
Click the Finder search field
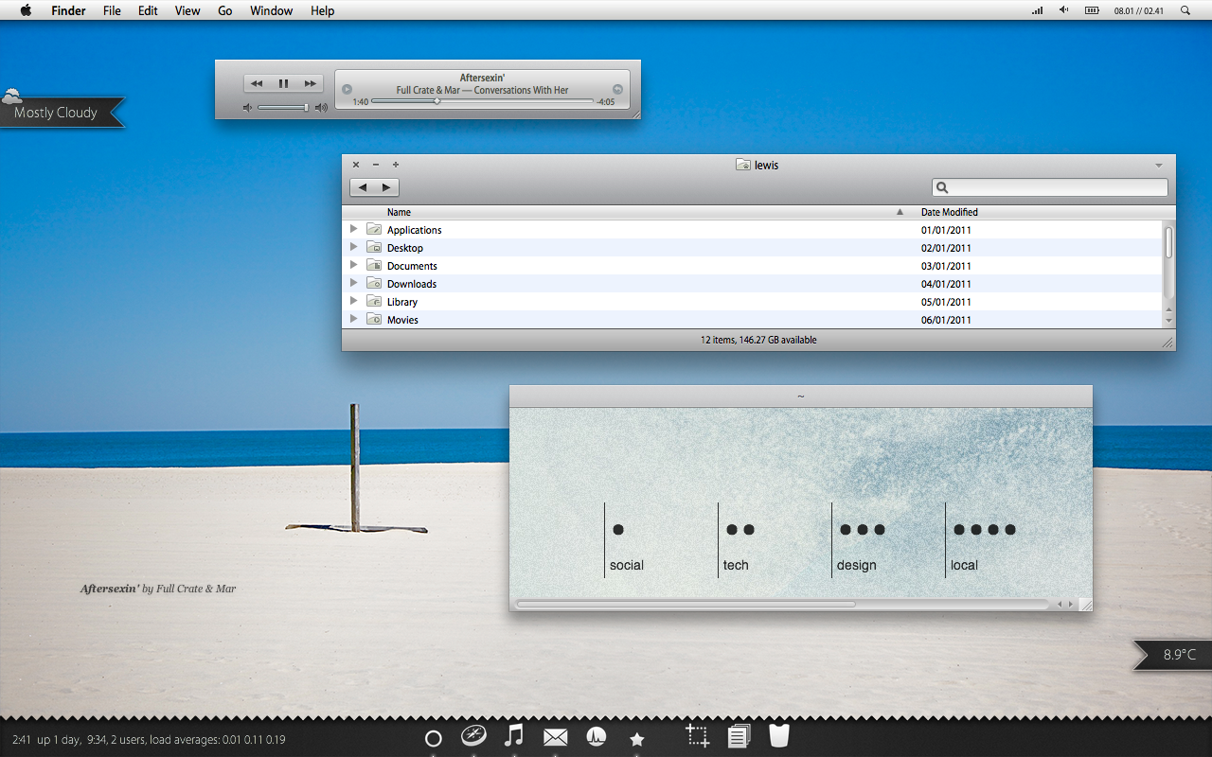click(x=1050, y=187)
